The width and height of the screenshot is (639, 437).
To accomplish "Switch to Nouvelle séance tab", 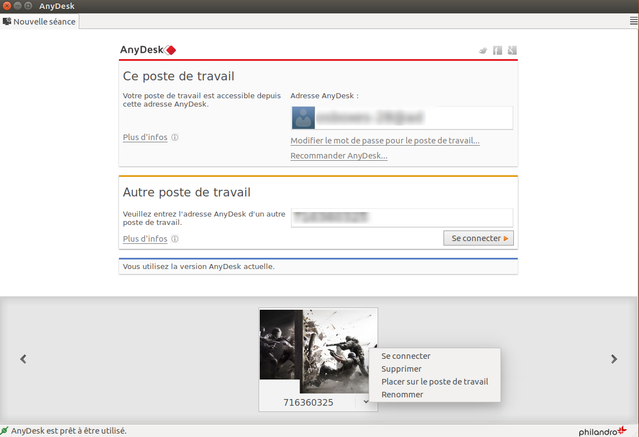I will pos(39,22).
